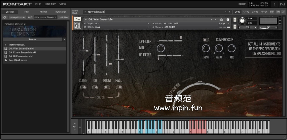The height and width of the screenshot is (140, 287).
Task: Open the VIEW menu
Action: [x=63, y=4]
